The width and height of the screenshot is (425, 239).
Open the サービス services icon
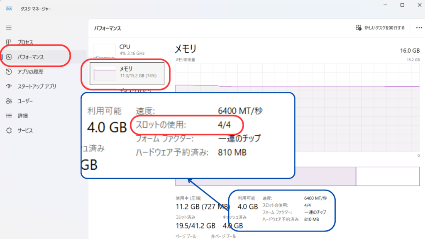[9, 130]
